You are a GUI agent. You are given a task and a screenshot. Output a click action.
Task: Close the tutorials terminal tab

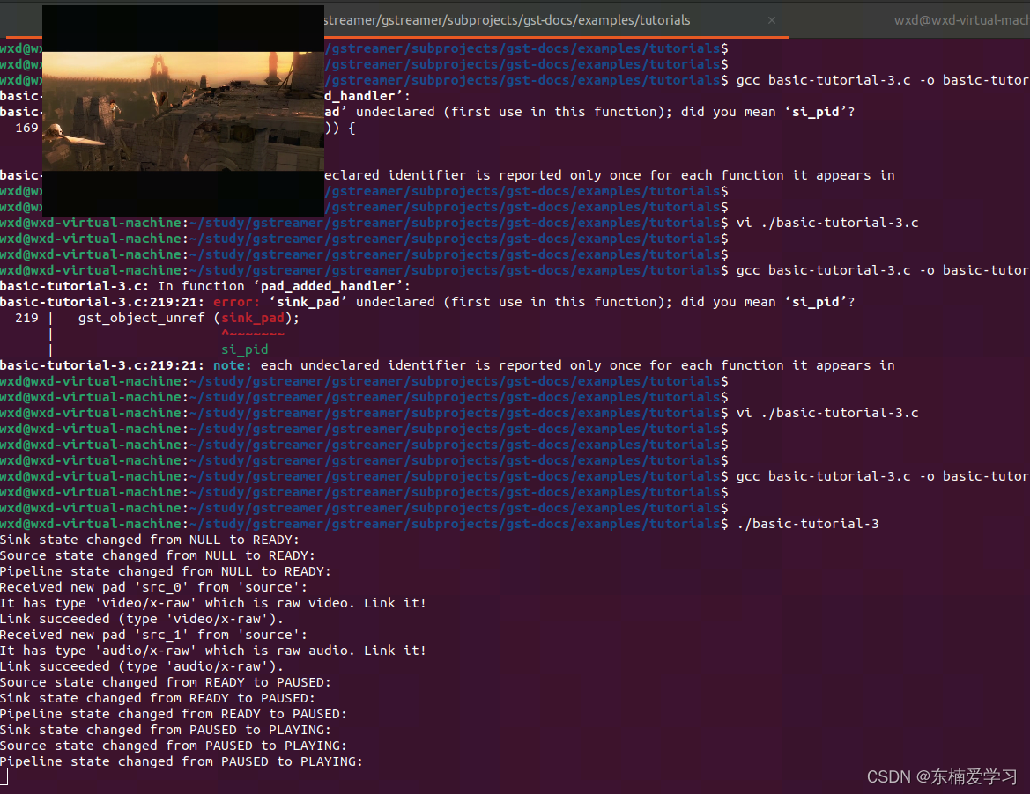[x=771, y=20]
